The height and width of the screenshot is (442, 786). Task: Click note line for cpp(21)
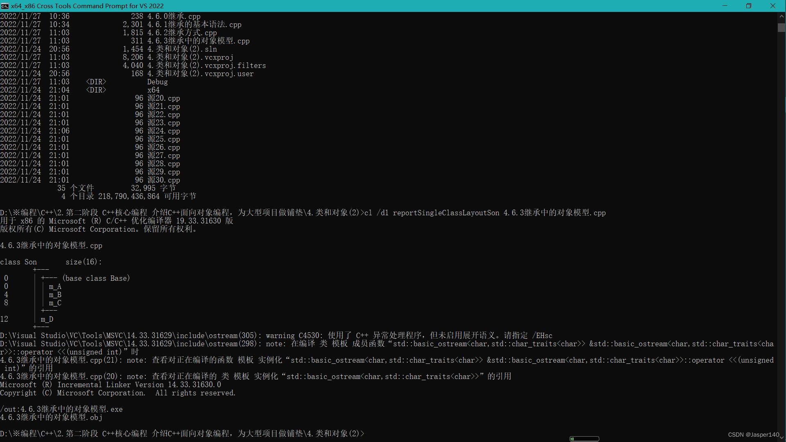[x=387, y=364]
